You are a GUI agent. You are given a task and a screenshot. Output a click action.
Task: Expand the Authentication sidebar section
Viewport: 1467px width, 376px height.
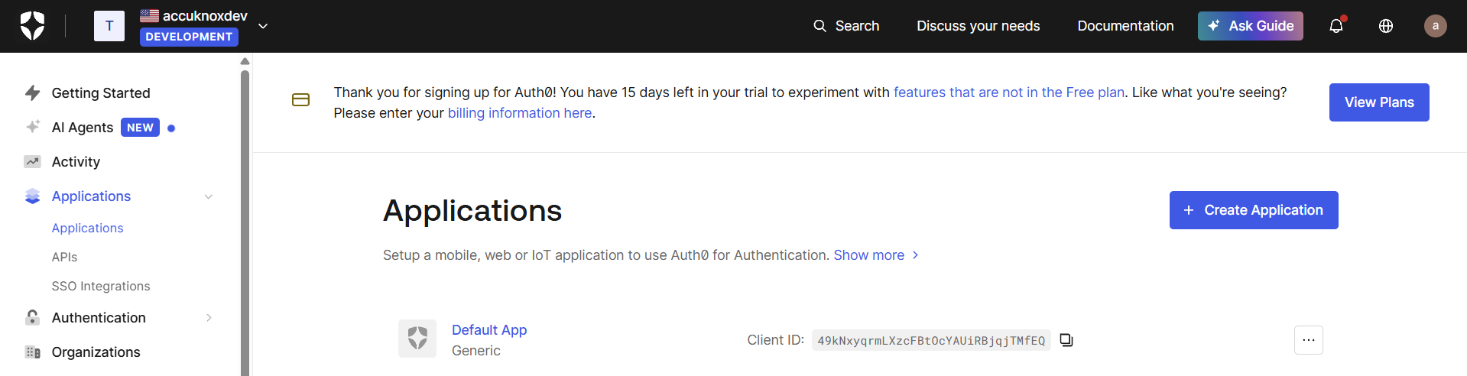pos(209,318)
